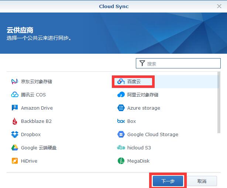Click the Box logo icon
227x188 pixels.
click(121, 121)
